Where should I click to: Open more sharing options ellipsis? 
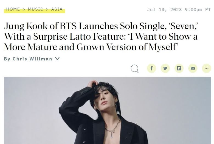pos(206,68)
